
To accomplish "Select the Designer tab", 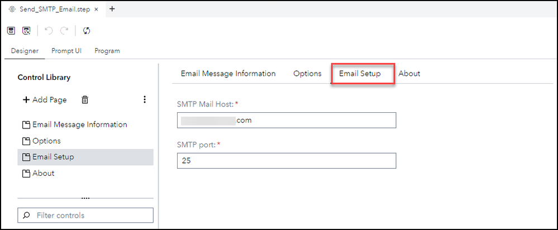I will pos(25,51).
